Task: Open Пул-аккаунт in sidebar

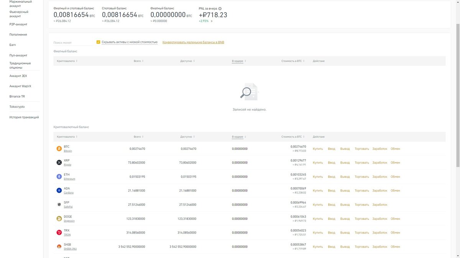Action: click(18, 55)
